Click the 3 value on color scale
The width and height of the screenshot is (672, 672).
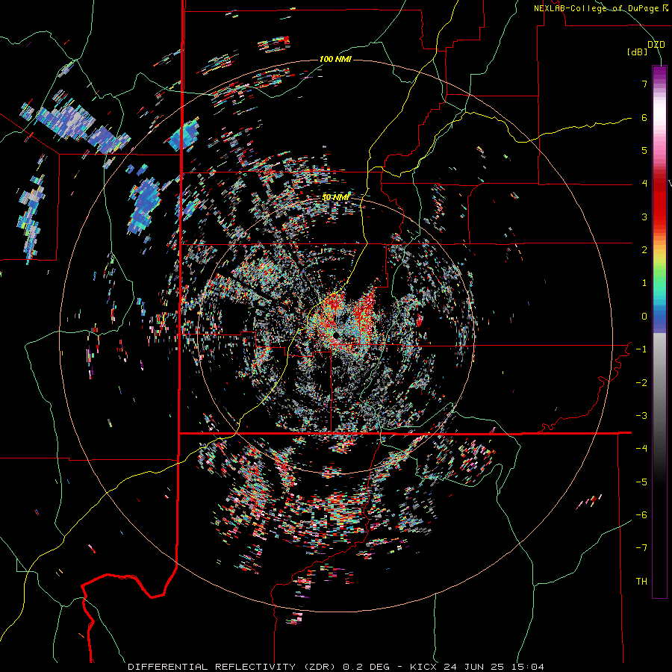(644, 217)
